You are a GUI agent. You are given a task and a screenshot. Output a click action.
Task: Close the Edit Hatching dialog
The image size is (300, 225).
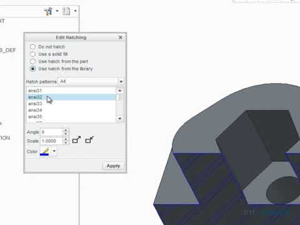point(121,37)
